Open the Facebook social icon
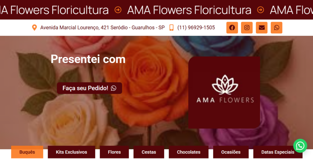This screenshot has width=313, height=159. coord(232,28)
